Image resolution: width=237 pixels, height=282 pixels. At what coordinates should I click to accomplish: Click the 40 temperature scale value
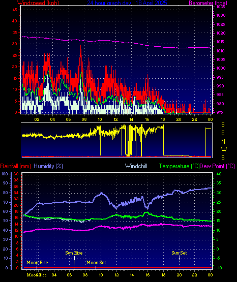click(x=219, y=174)
